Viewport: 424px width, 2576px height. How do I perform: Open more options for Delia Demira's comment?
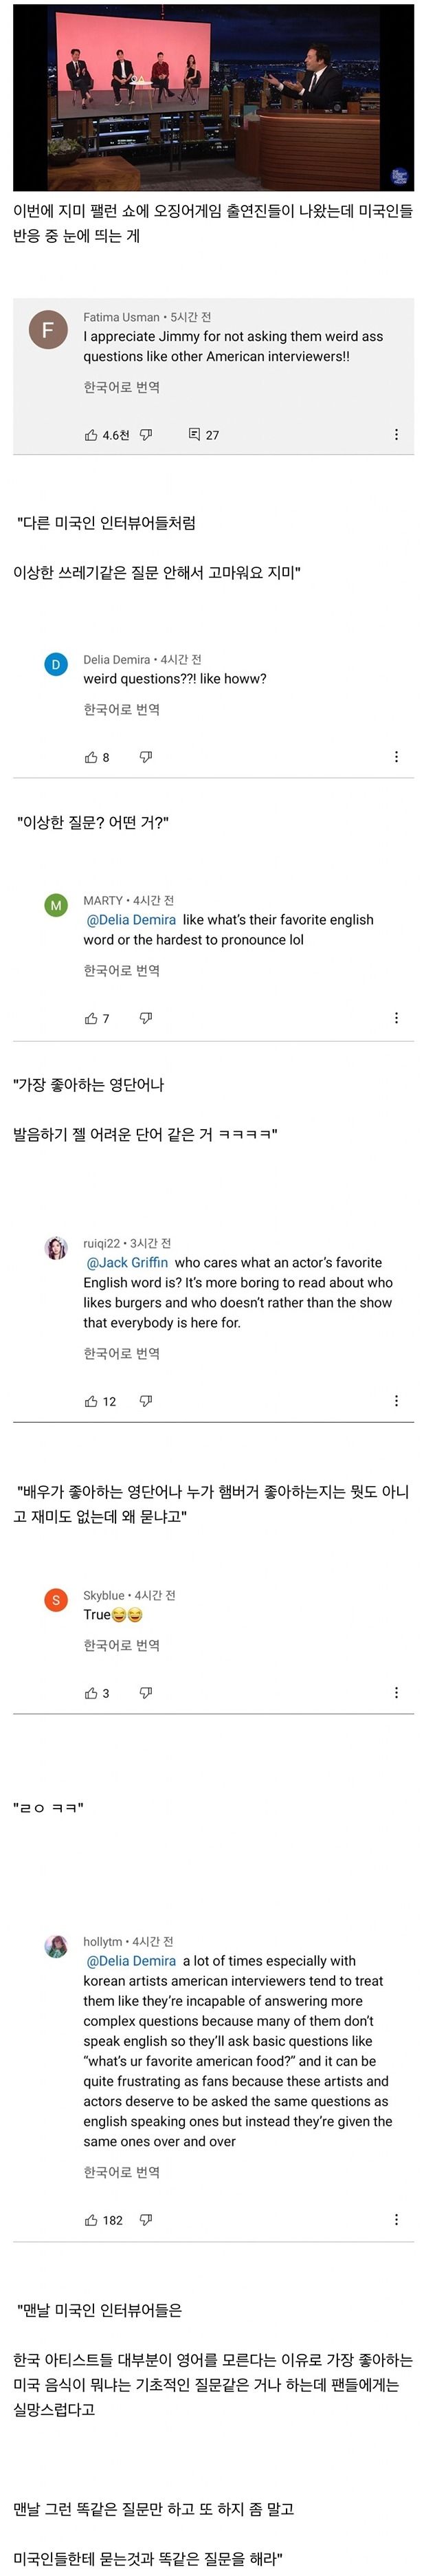coord(396,757)
